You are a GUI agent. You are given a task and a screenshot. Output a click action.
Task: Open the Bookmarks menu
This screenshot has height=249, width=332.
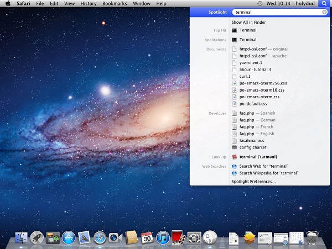(x=115, y=3)
